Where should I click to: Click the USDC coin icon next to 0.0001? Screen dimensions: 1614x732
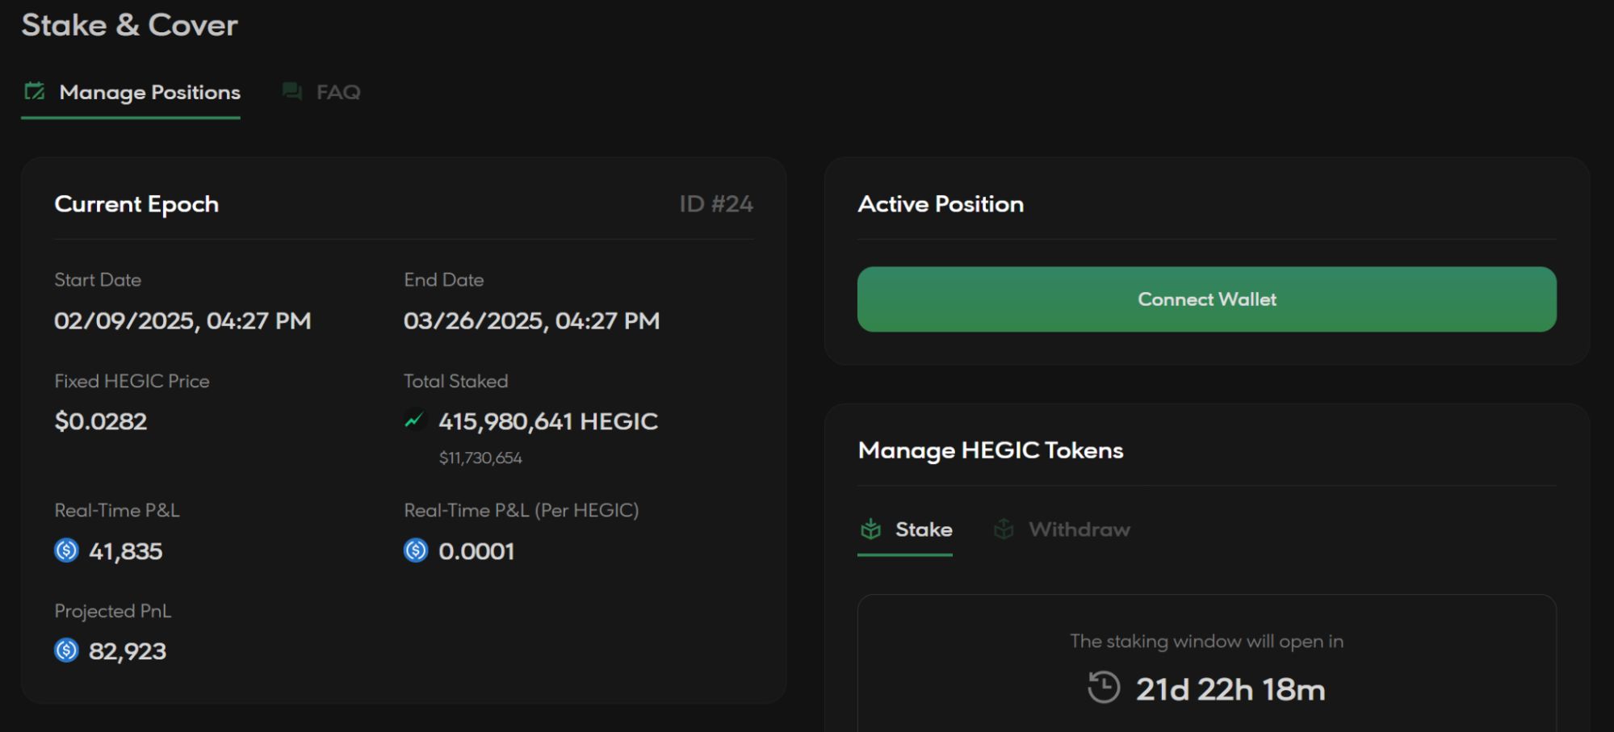point(416,550)
